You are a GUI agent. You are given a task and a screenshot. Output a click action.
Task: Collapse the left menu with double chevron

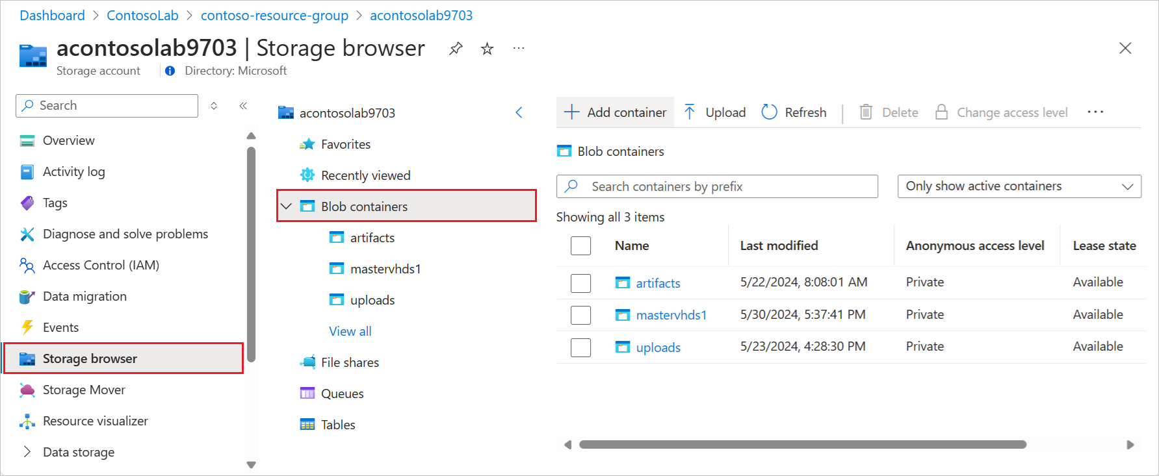click(243, 105)
